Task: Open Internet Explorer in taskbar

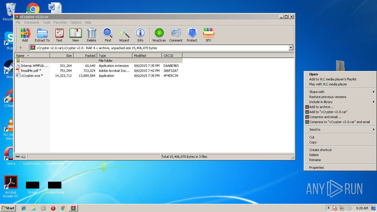Action: (24, 208)
